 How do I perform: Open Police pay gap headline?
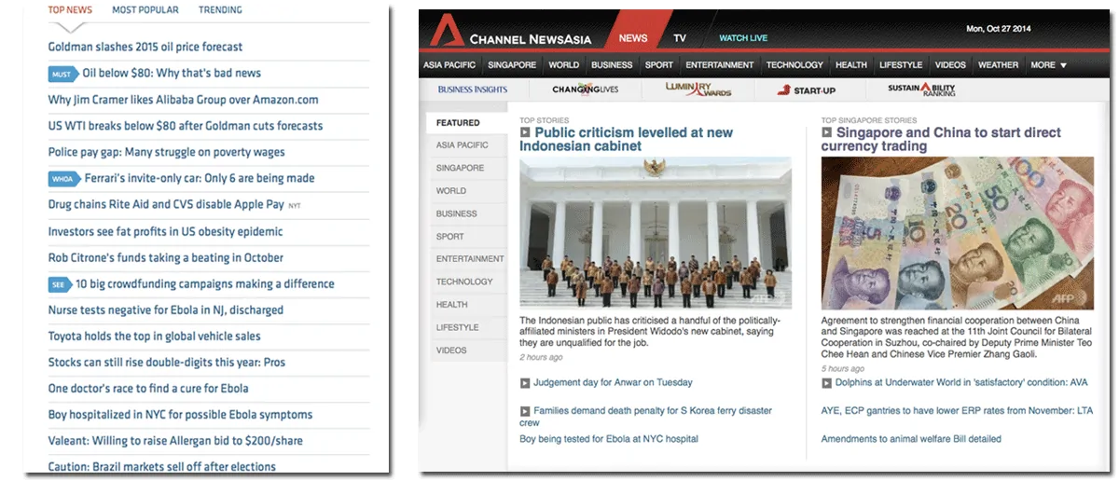[167, 152]
